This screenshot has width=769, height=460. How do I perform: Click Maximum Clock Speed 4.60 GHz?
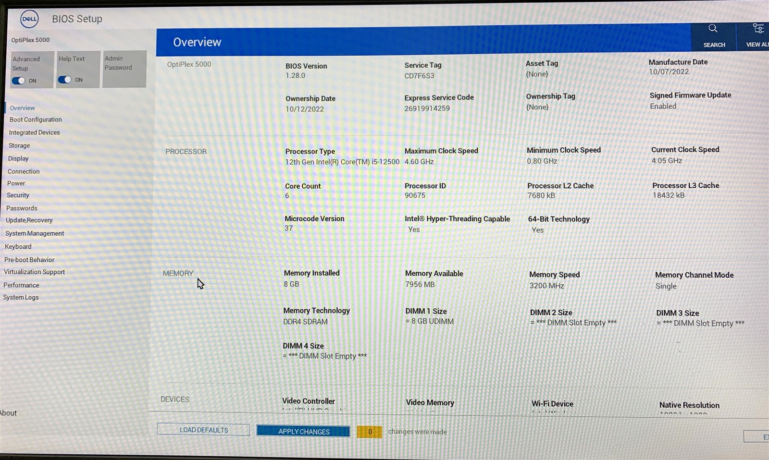click(x=419, y=162)
